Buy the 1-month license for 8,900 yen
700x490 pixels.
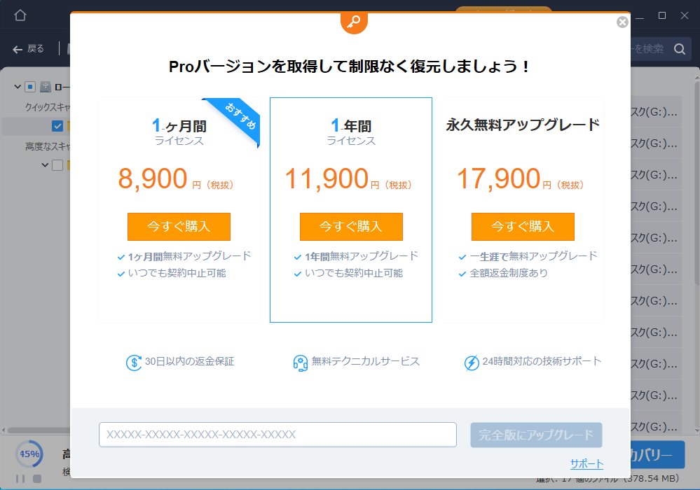tap(179, 227)
